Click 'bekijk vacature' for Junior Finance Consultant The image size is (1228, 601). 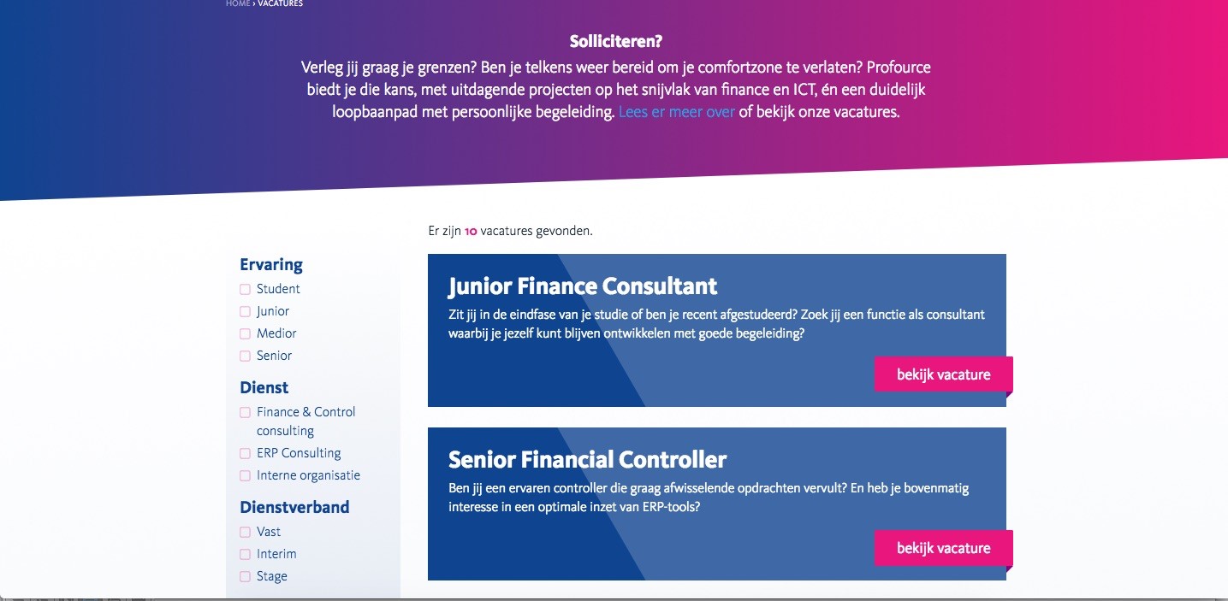(x=944, y=374)
